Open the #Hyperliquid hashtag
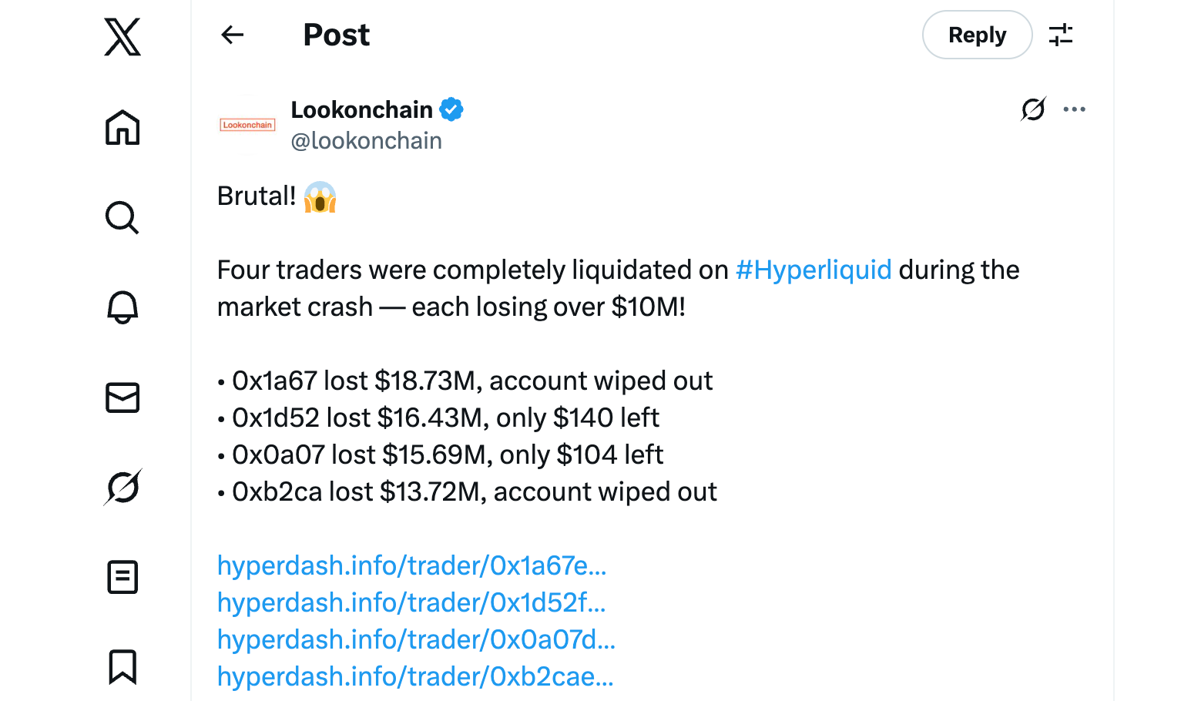This screenshot has width=1191, height=701. (x=814, y=270)
